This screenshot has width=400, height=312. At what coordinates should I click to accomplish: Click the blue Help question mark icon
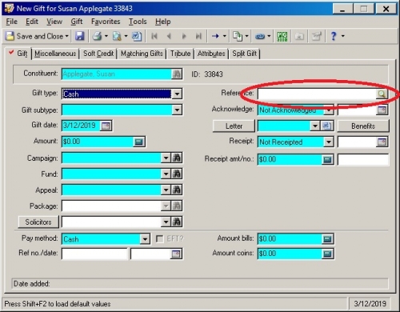click(334, 36)
